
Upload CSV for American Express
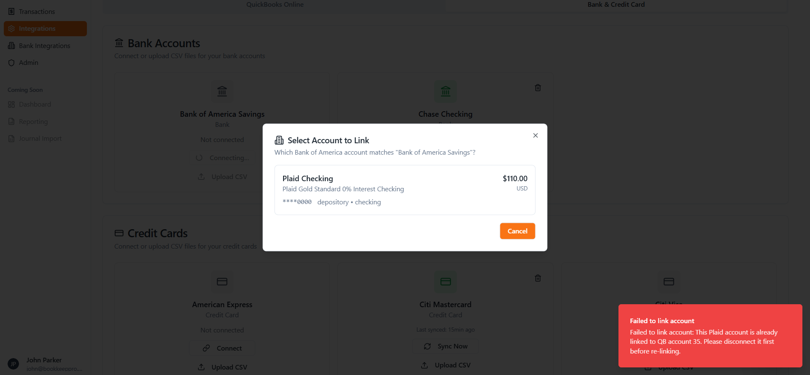coord(222,367)
